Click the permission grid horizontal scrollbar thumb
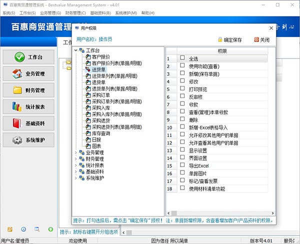 coord(174,213)
